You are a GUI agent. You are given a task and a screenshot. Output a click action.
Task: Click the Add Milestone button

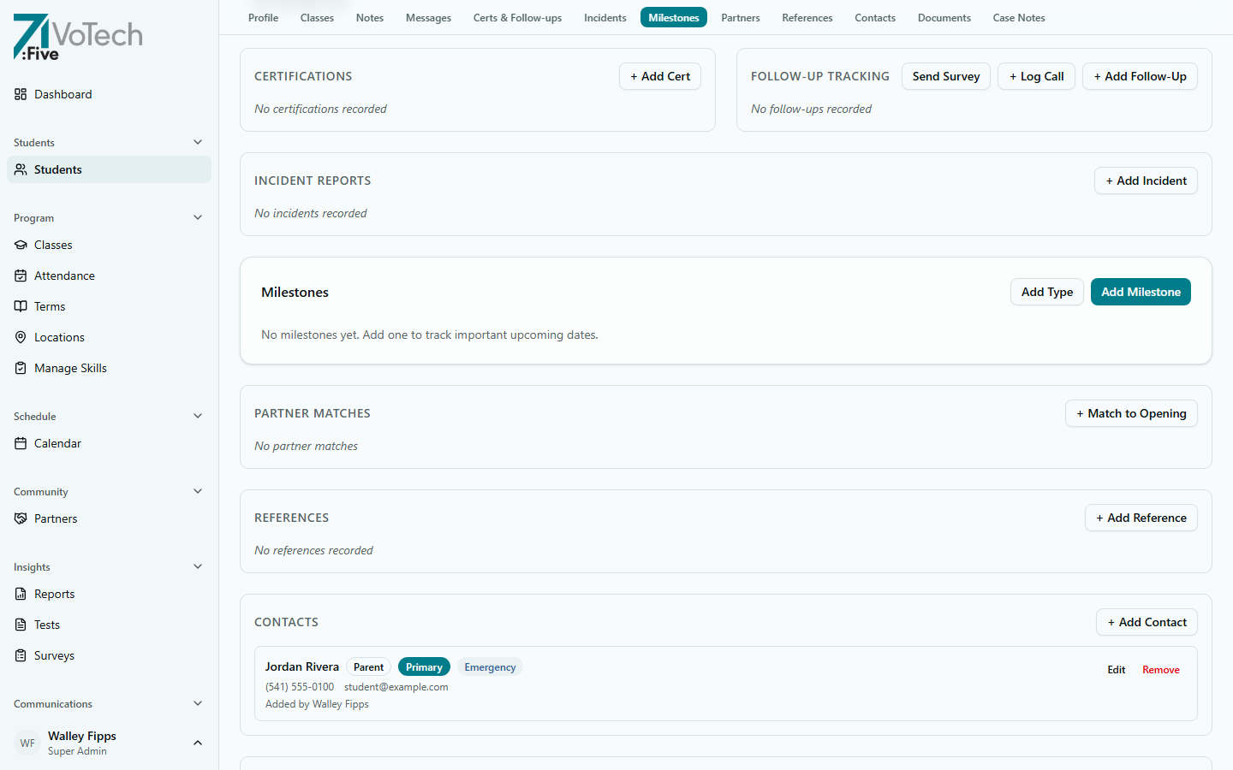(1141, 292)
